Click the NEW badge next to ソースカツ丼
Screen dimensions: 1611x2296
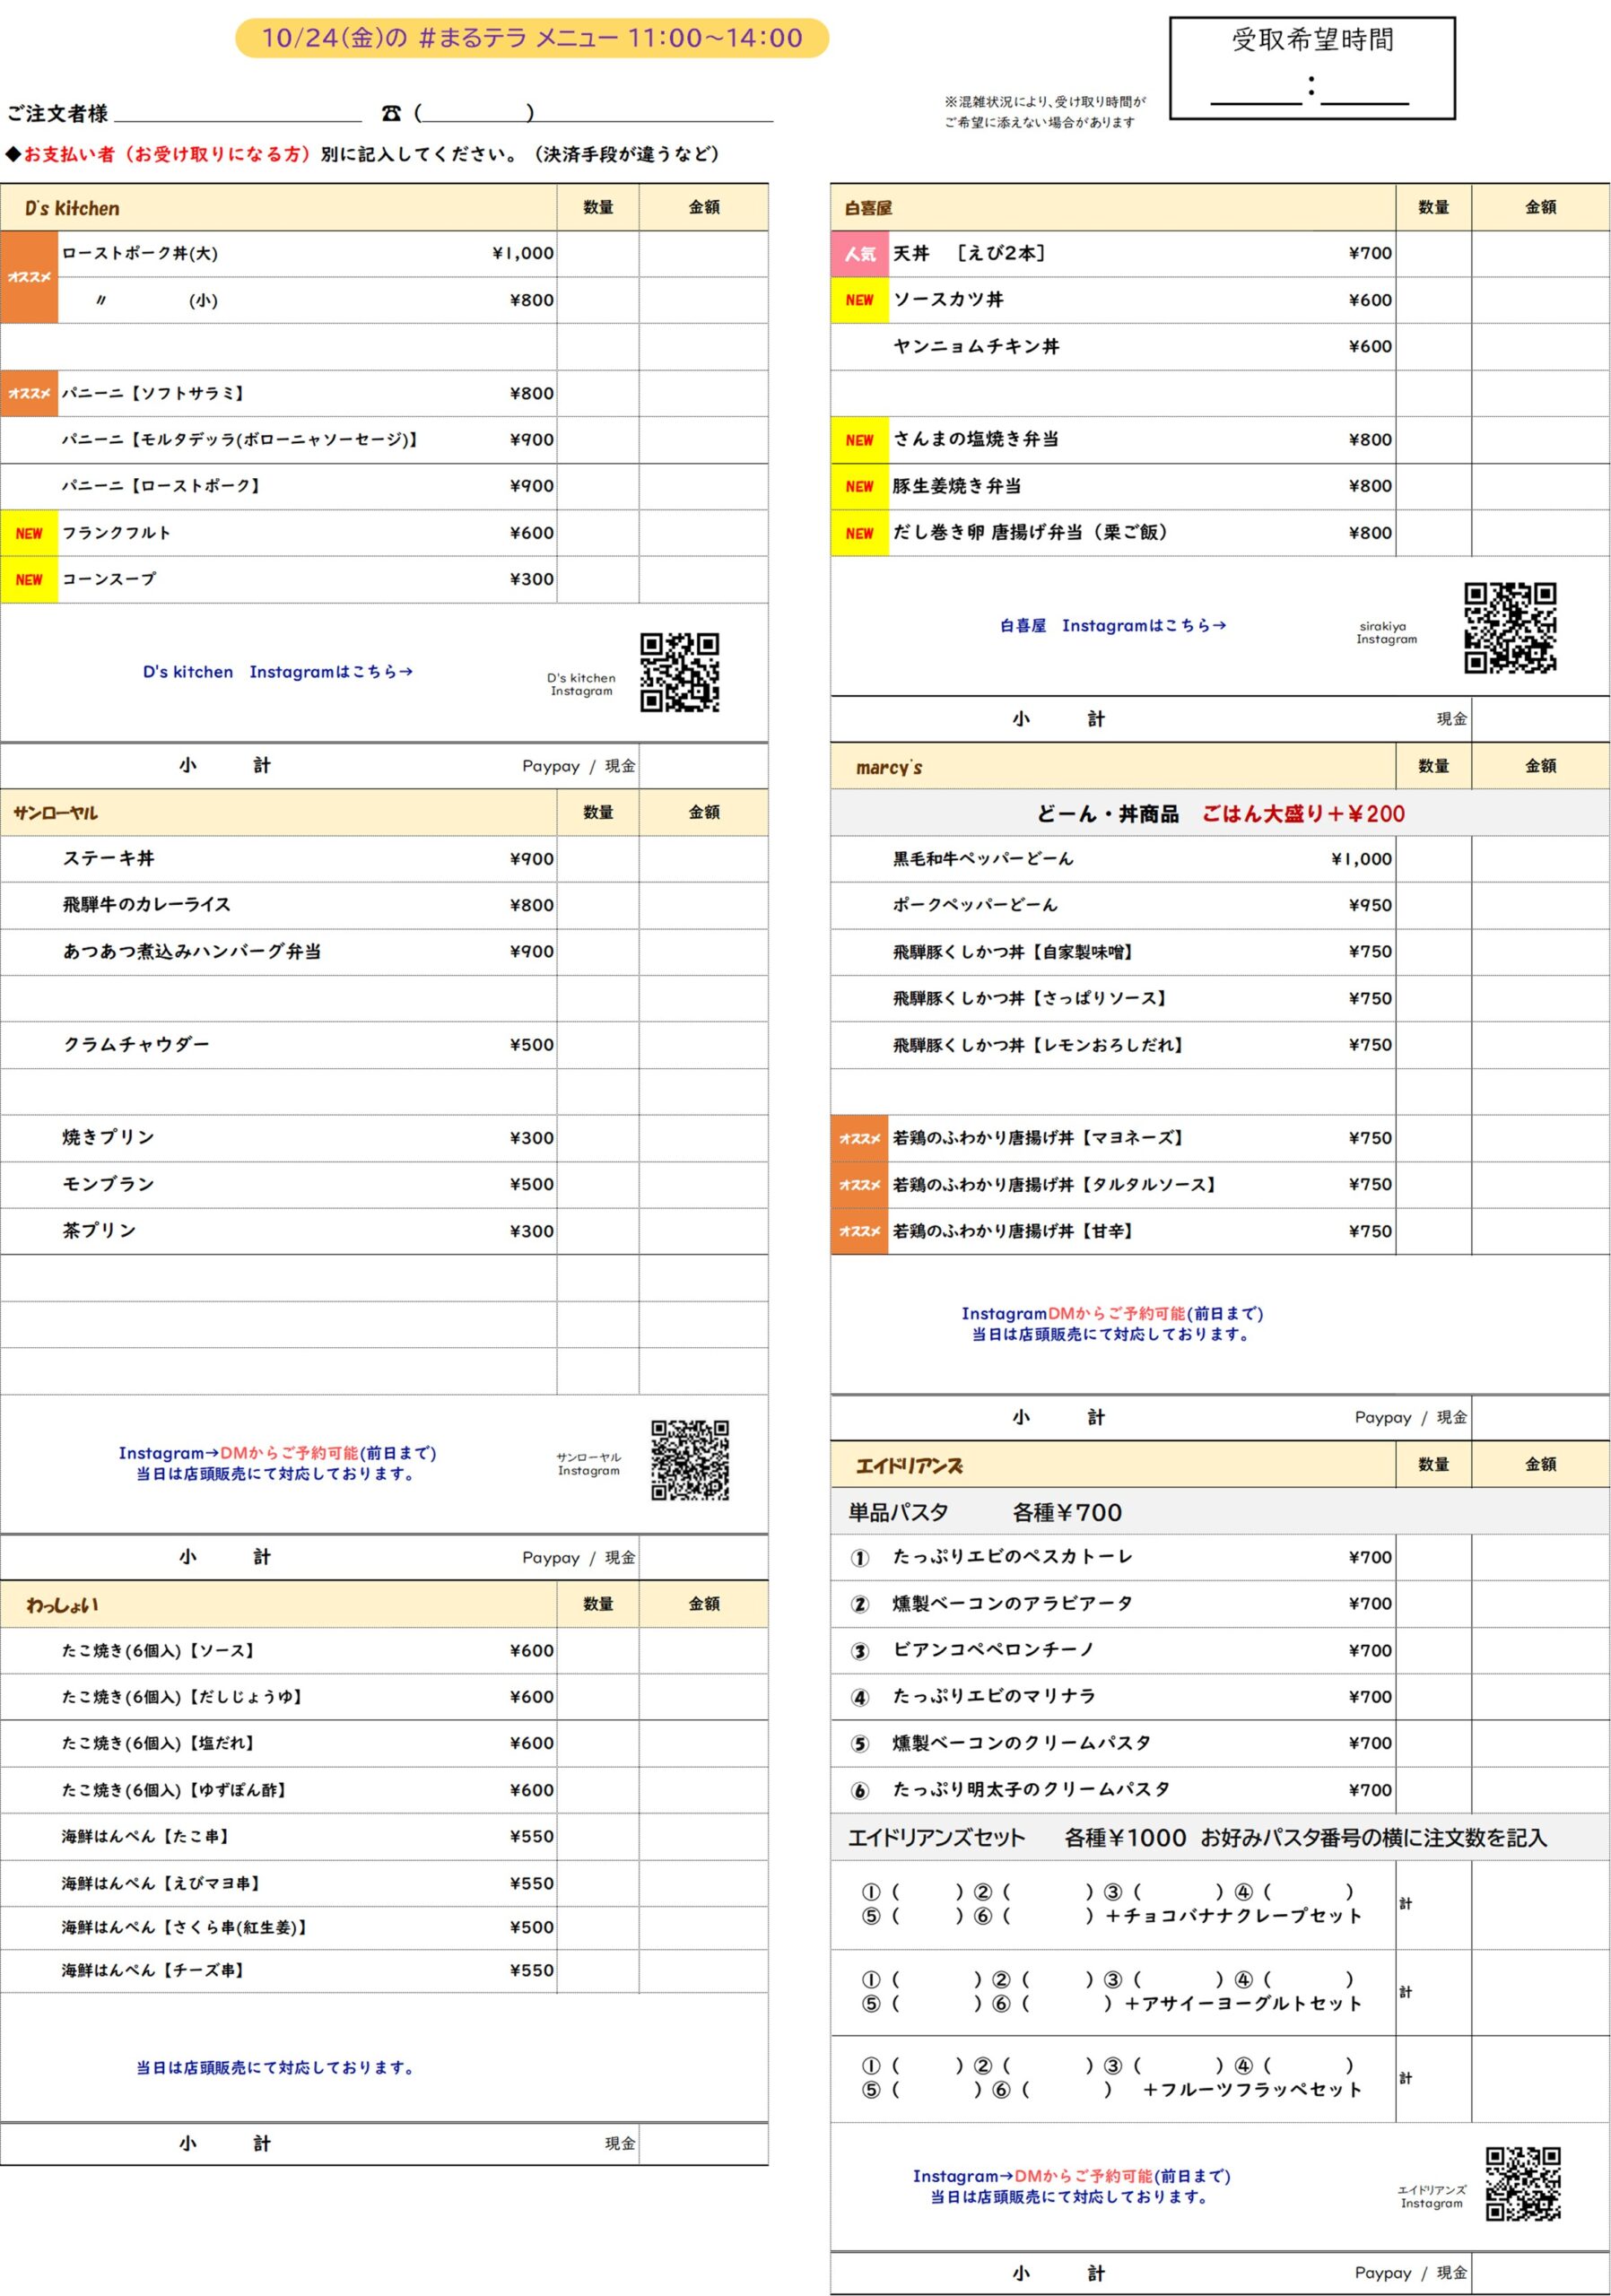tap(859, 300)
